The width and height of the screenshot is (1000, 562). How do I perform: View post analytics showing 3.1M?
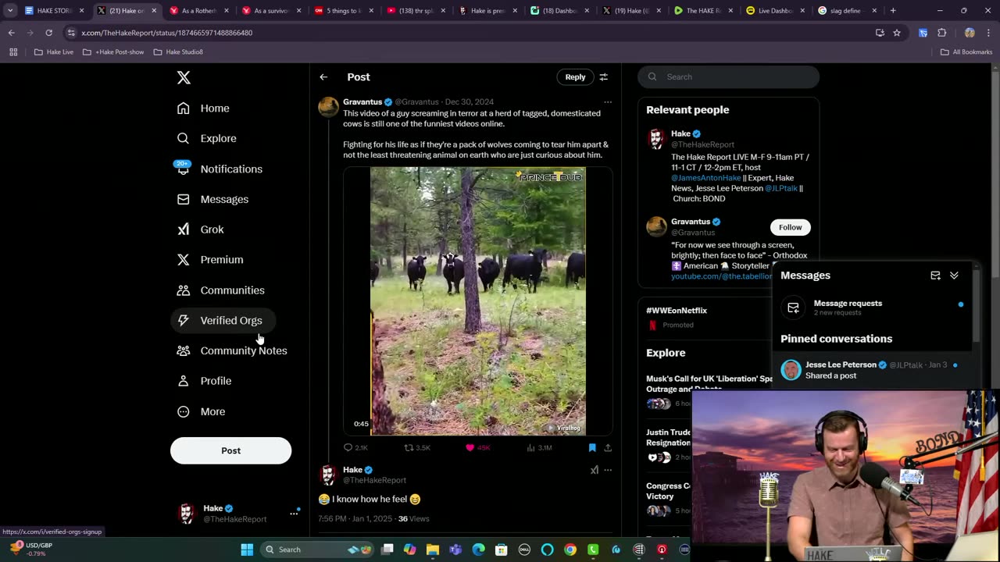point(539,448)
